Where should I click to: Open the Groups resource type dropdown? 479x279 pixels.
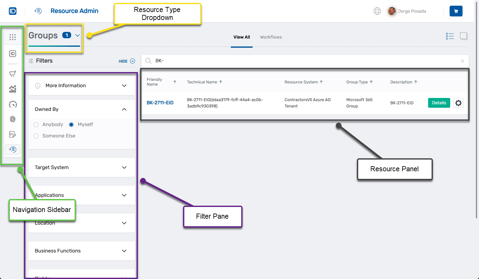click(x=78, y=35)
